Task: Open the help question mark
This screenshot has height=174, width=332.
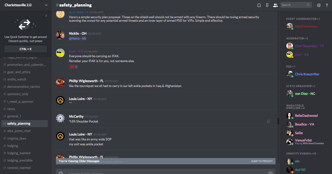Action: (x=327, y=5)
